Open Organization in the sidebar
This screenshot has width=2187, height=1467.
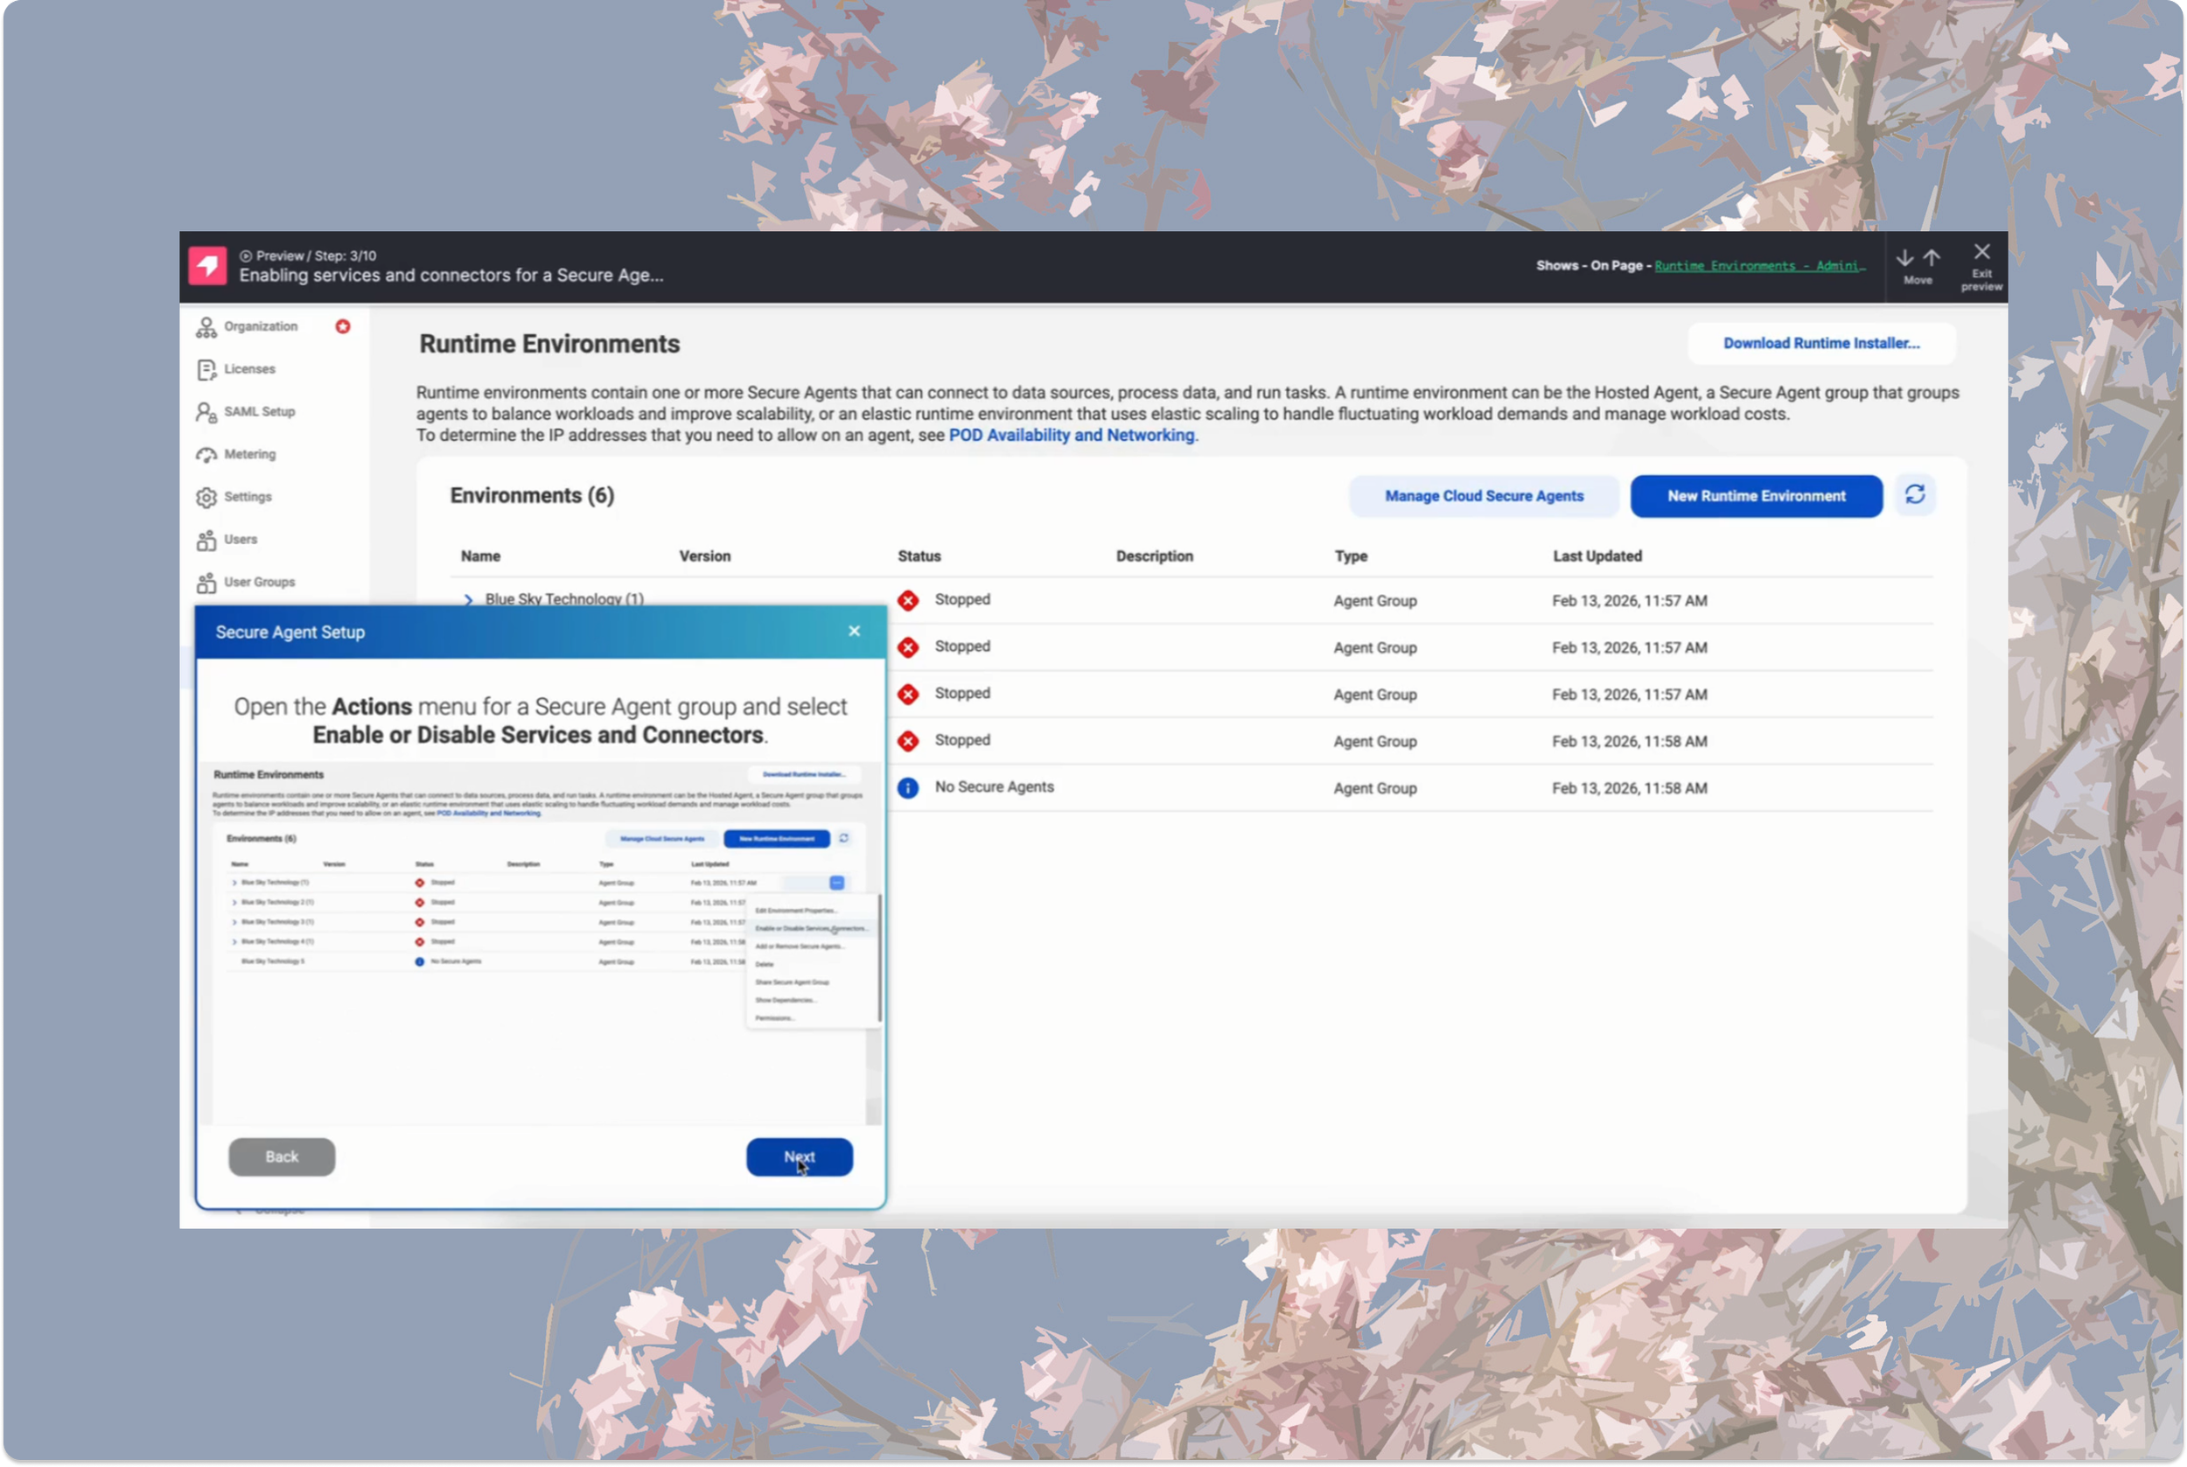[x=260, y=326]
